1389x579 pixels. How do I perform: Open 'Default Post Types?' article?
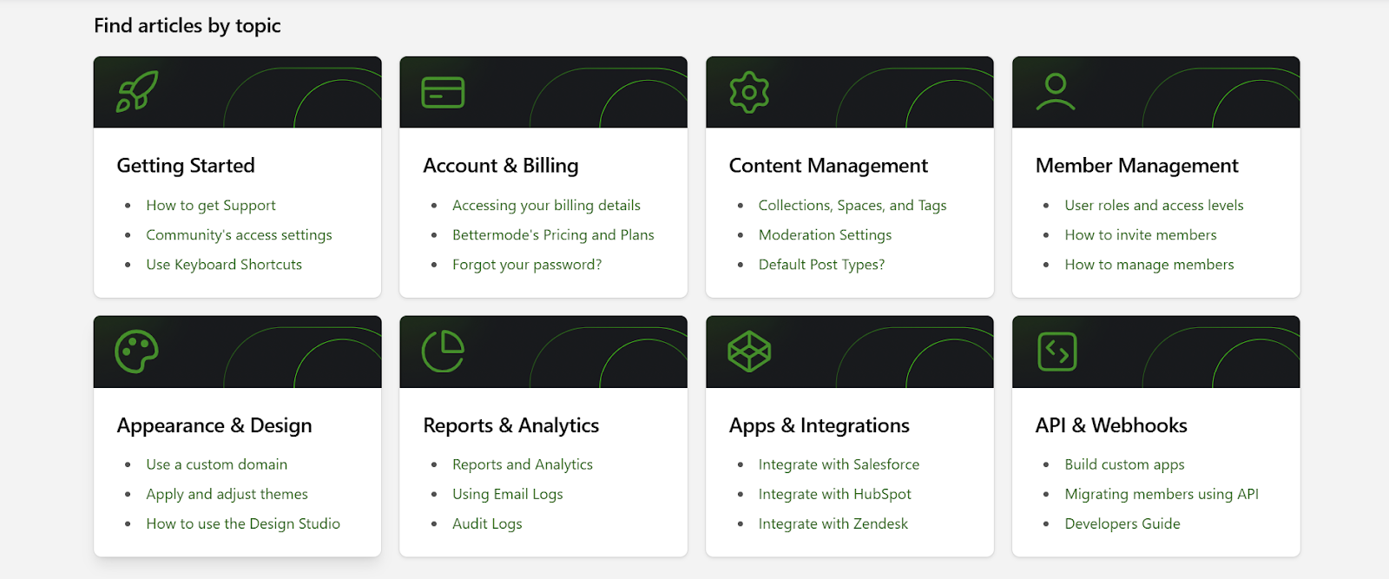(x=821, y=265)
